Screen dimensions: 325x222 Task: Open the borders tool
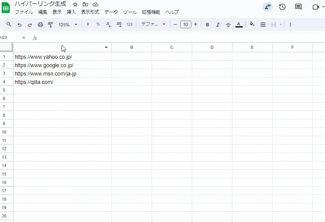pos(263,25)
